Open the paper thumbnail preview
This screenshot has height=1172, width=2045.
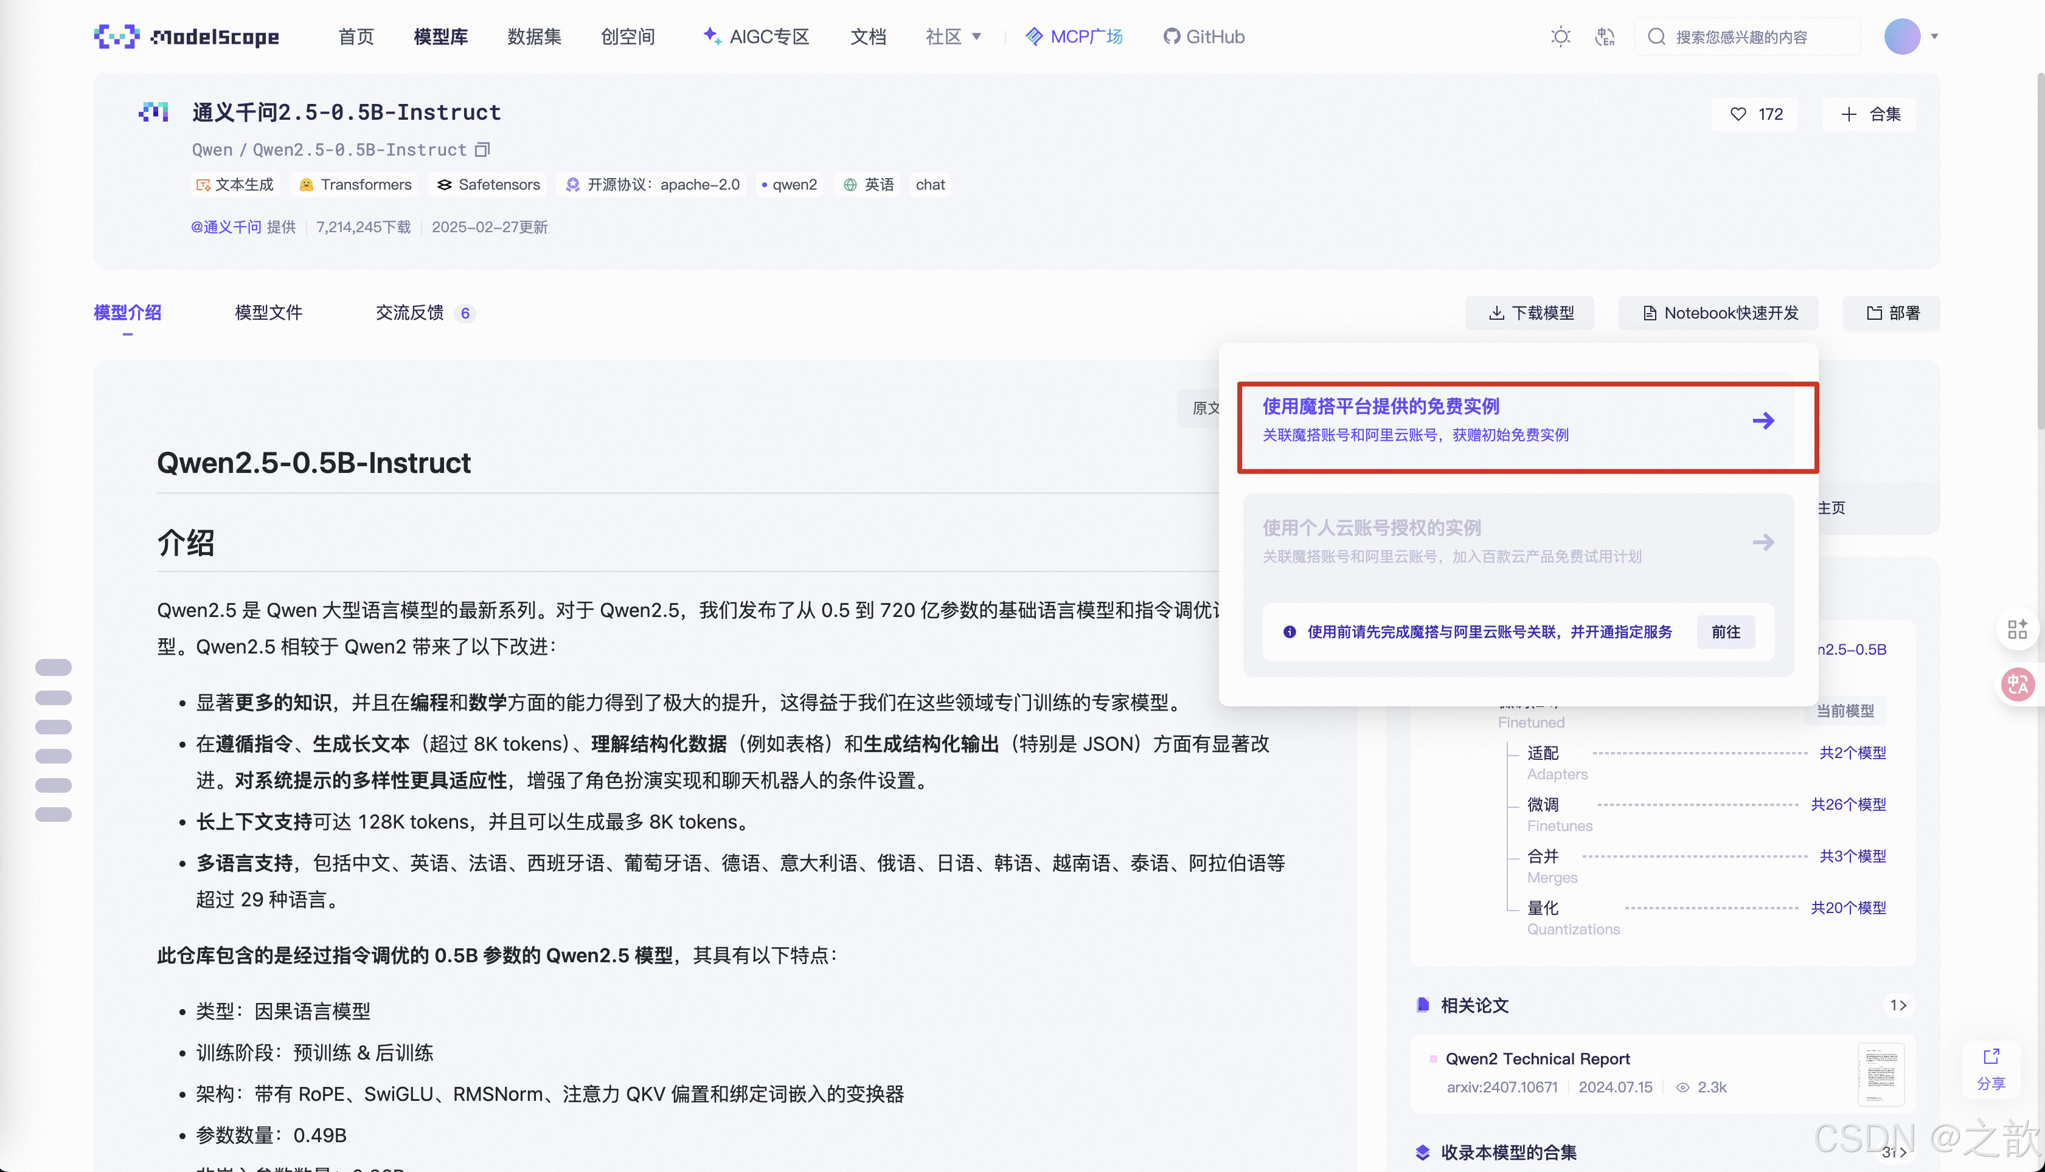(1880, 1074)
